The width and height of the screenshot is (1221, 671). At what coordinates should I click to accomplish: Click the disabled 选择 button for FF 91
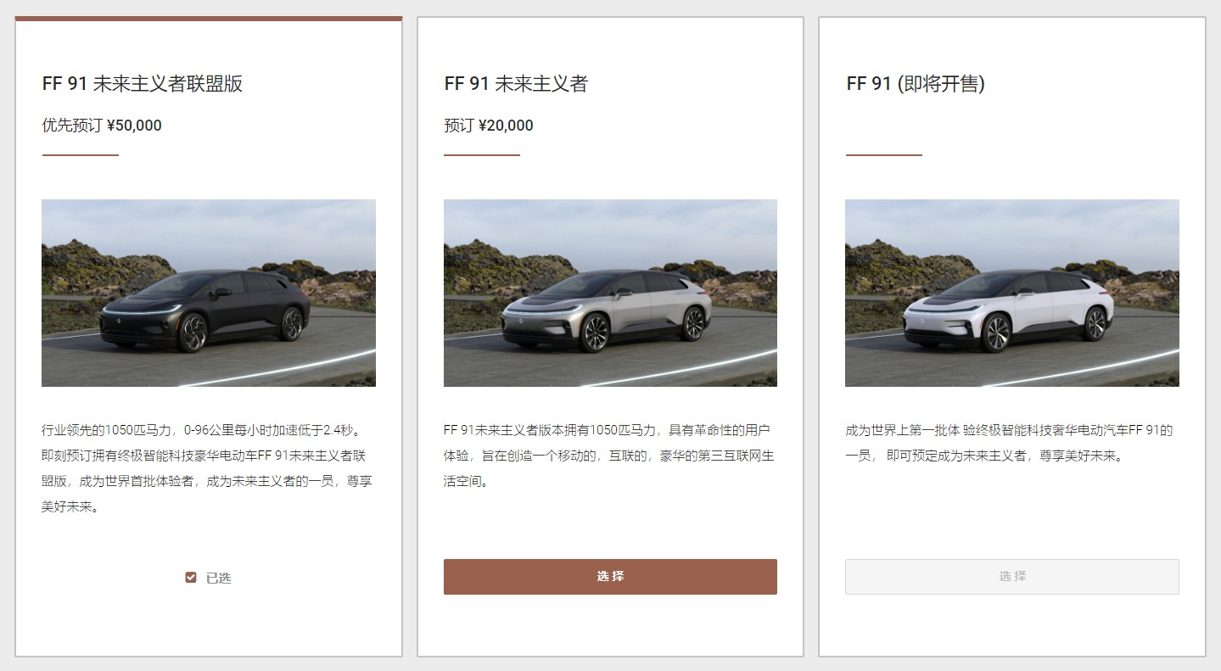1012,577
